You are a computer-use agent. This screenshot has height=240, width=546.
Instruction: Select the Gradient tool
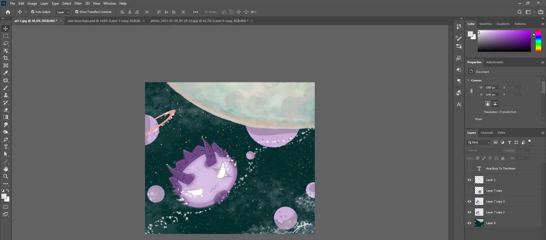pyautogui.click(x=6, y=117)
